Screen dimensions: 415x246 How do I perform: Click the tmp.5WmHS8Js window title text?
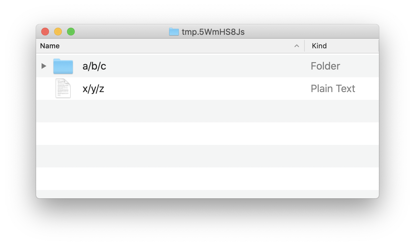213,32
